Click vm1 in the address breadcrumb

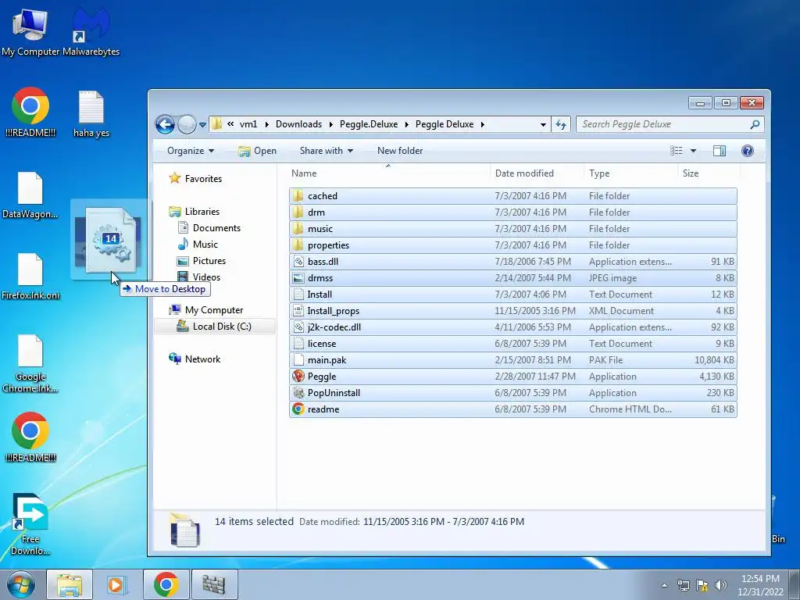(x=248, y=124)
